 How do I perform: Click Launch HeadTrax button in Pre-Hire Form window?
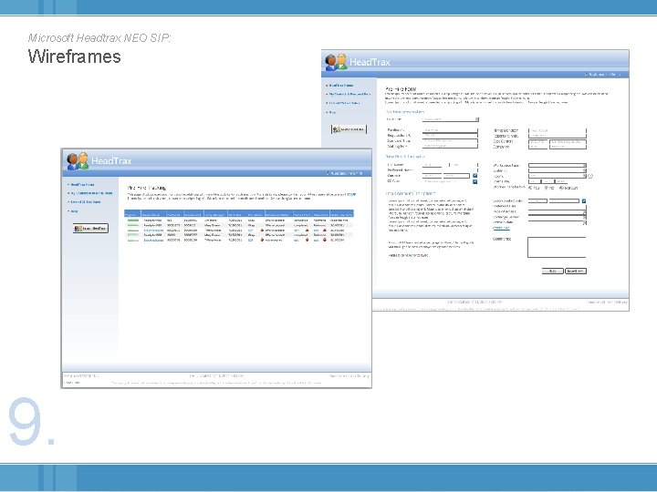(x=349, y=129)
